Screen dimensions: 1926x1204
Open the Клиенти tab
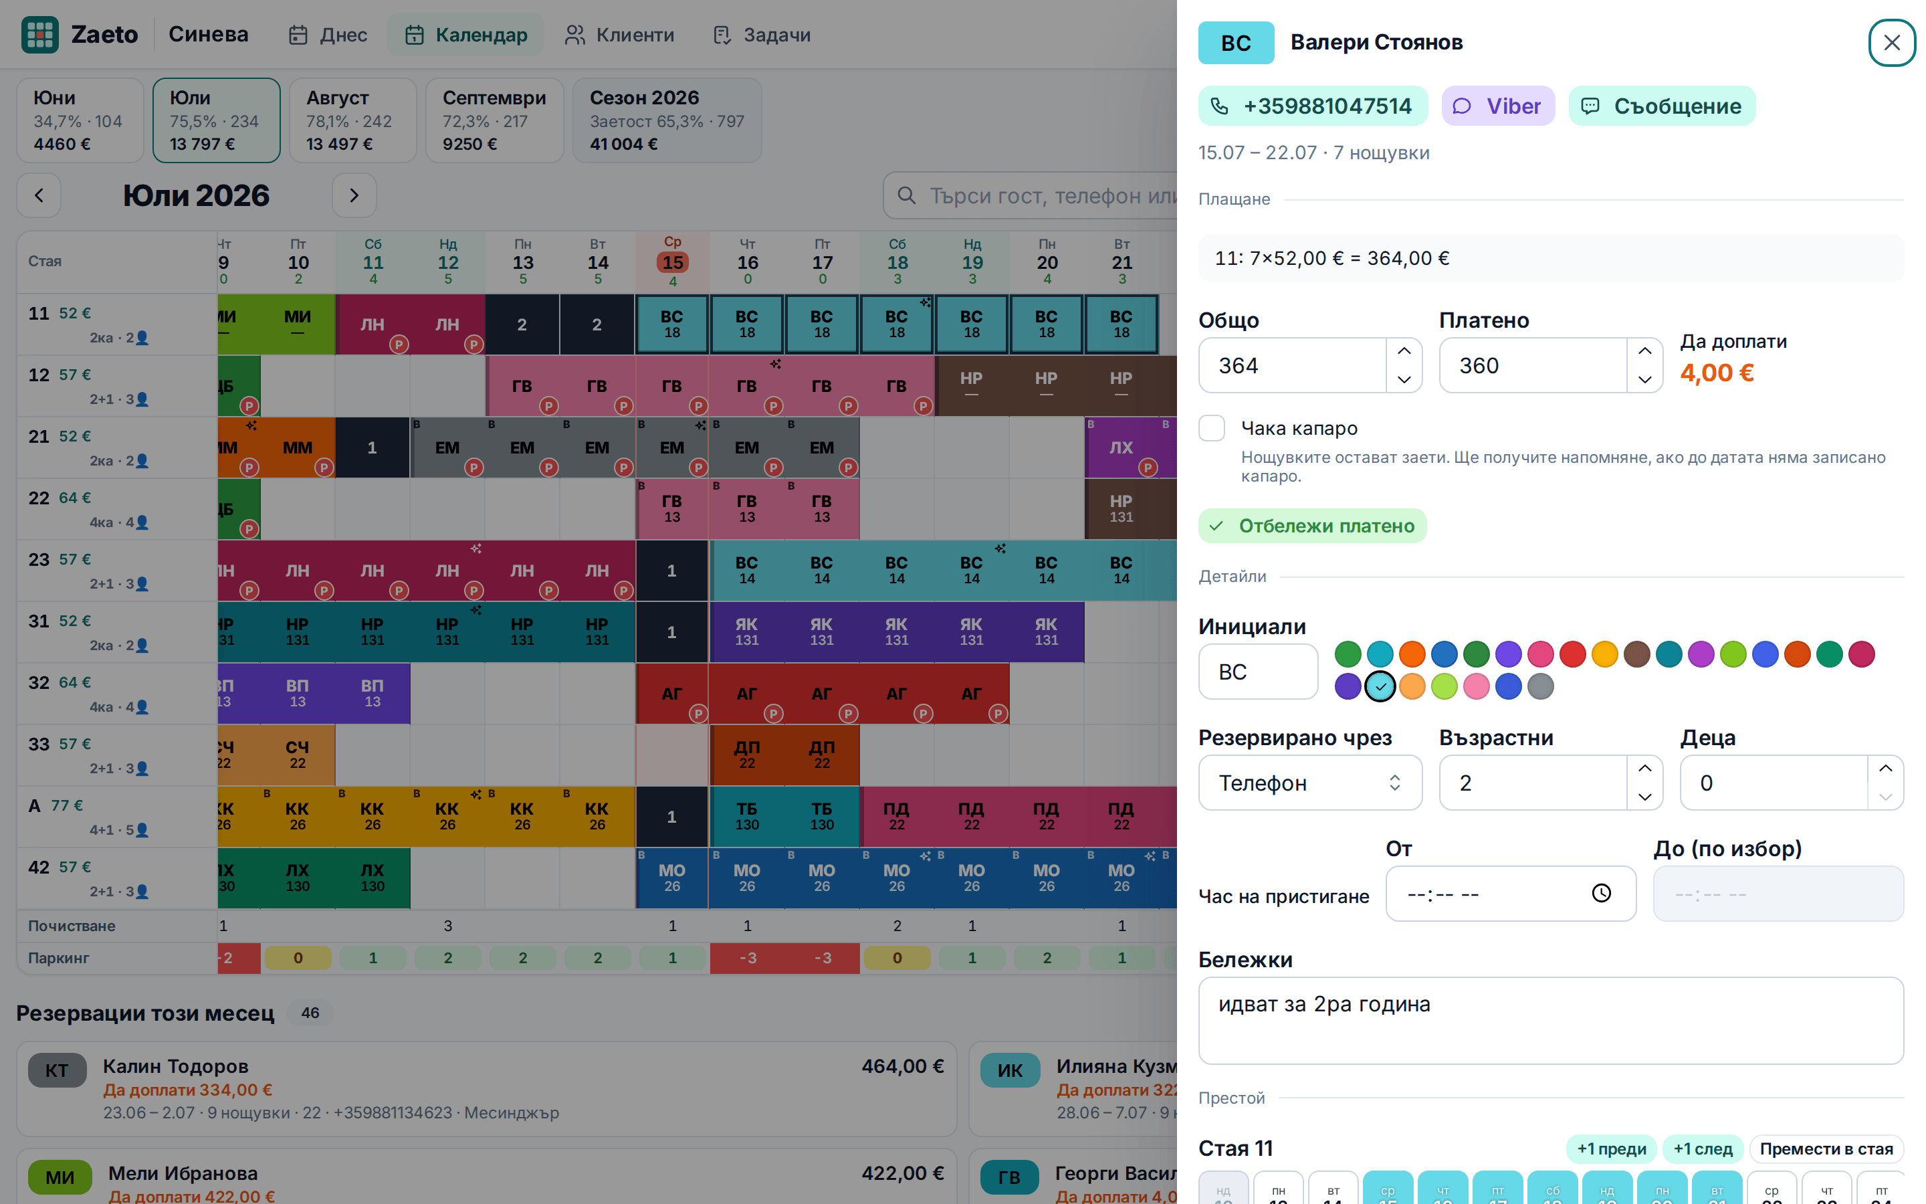coord(619,35)
